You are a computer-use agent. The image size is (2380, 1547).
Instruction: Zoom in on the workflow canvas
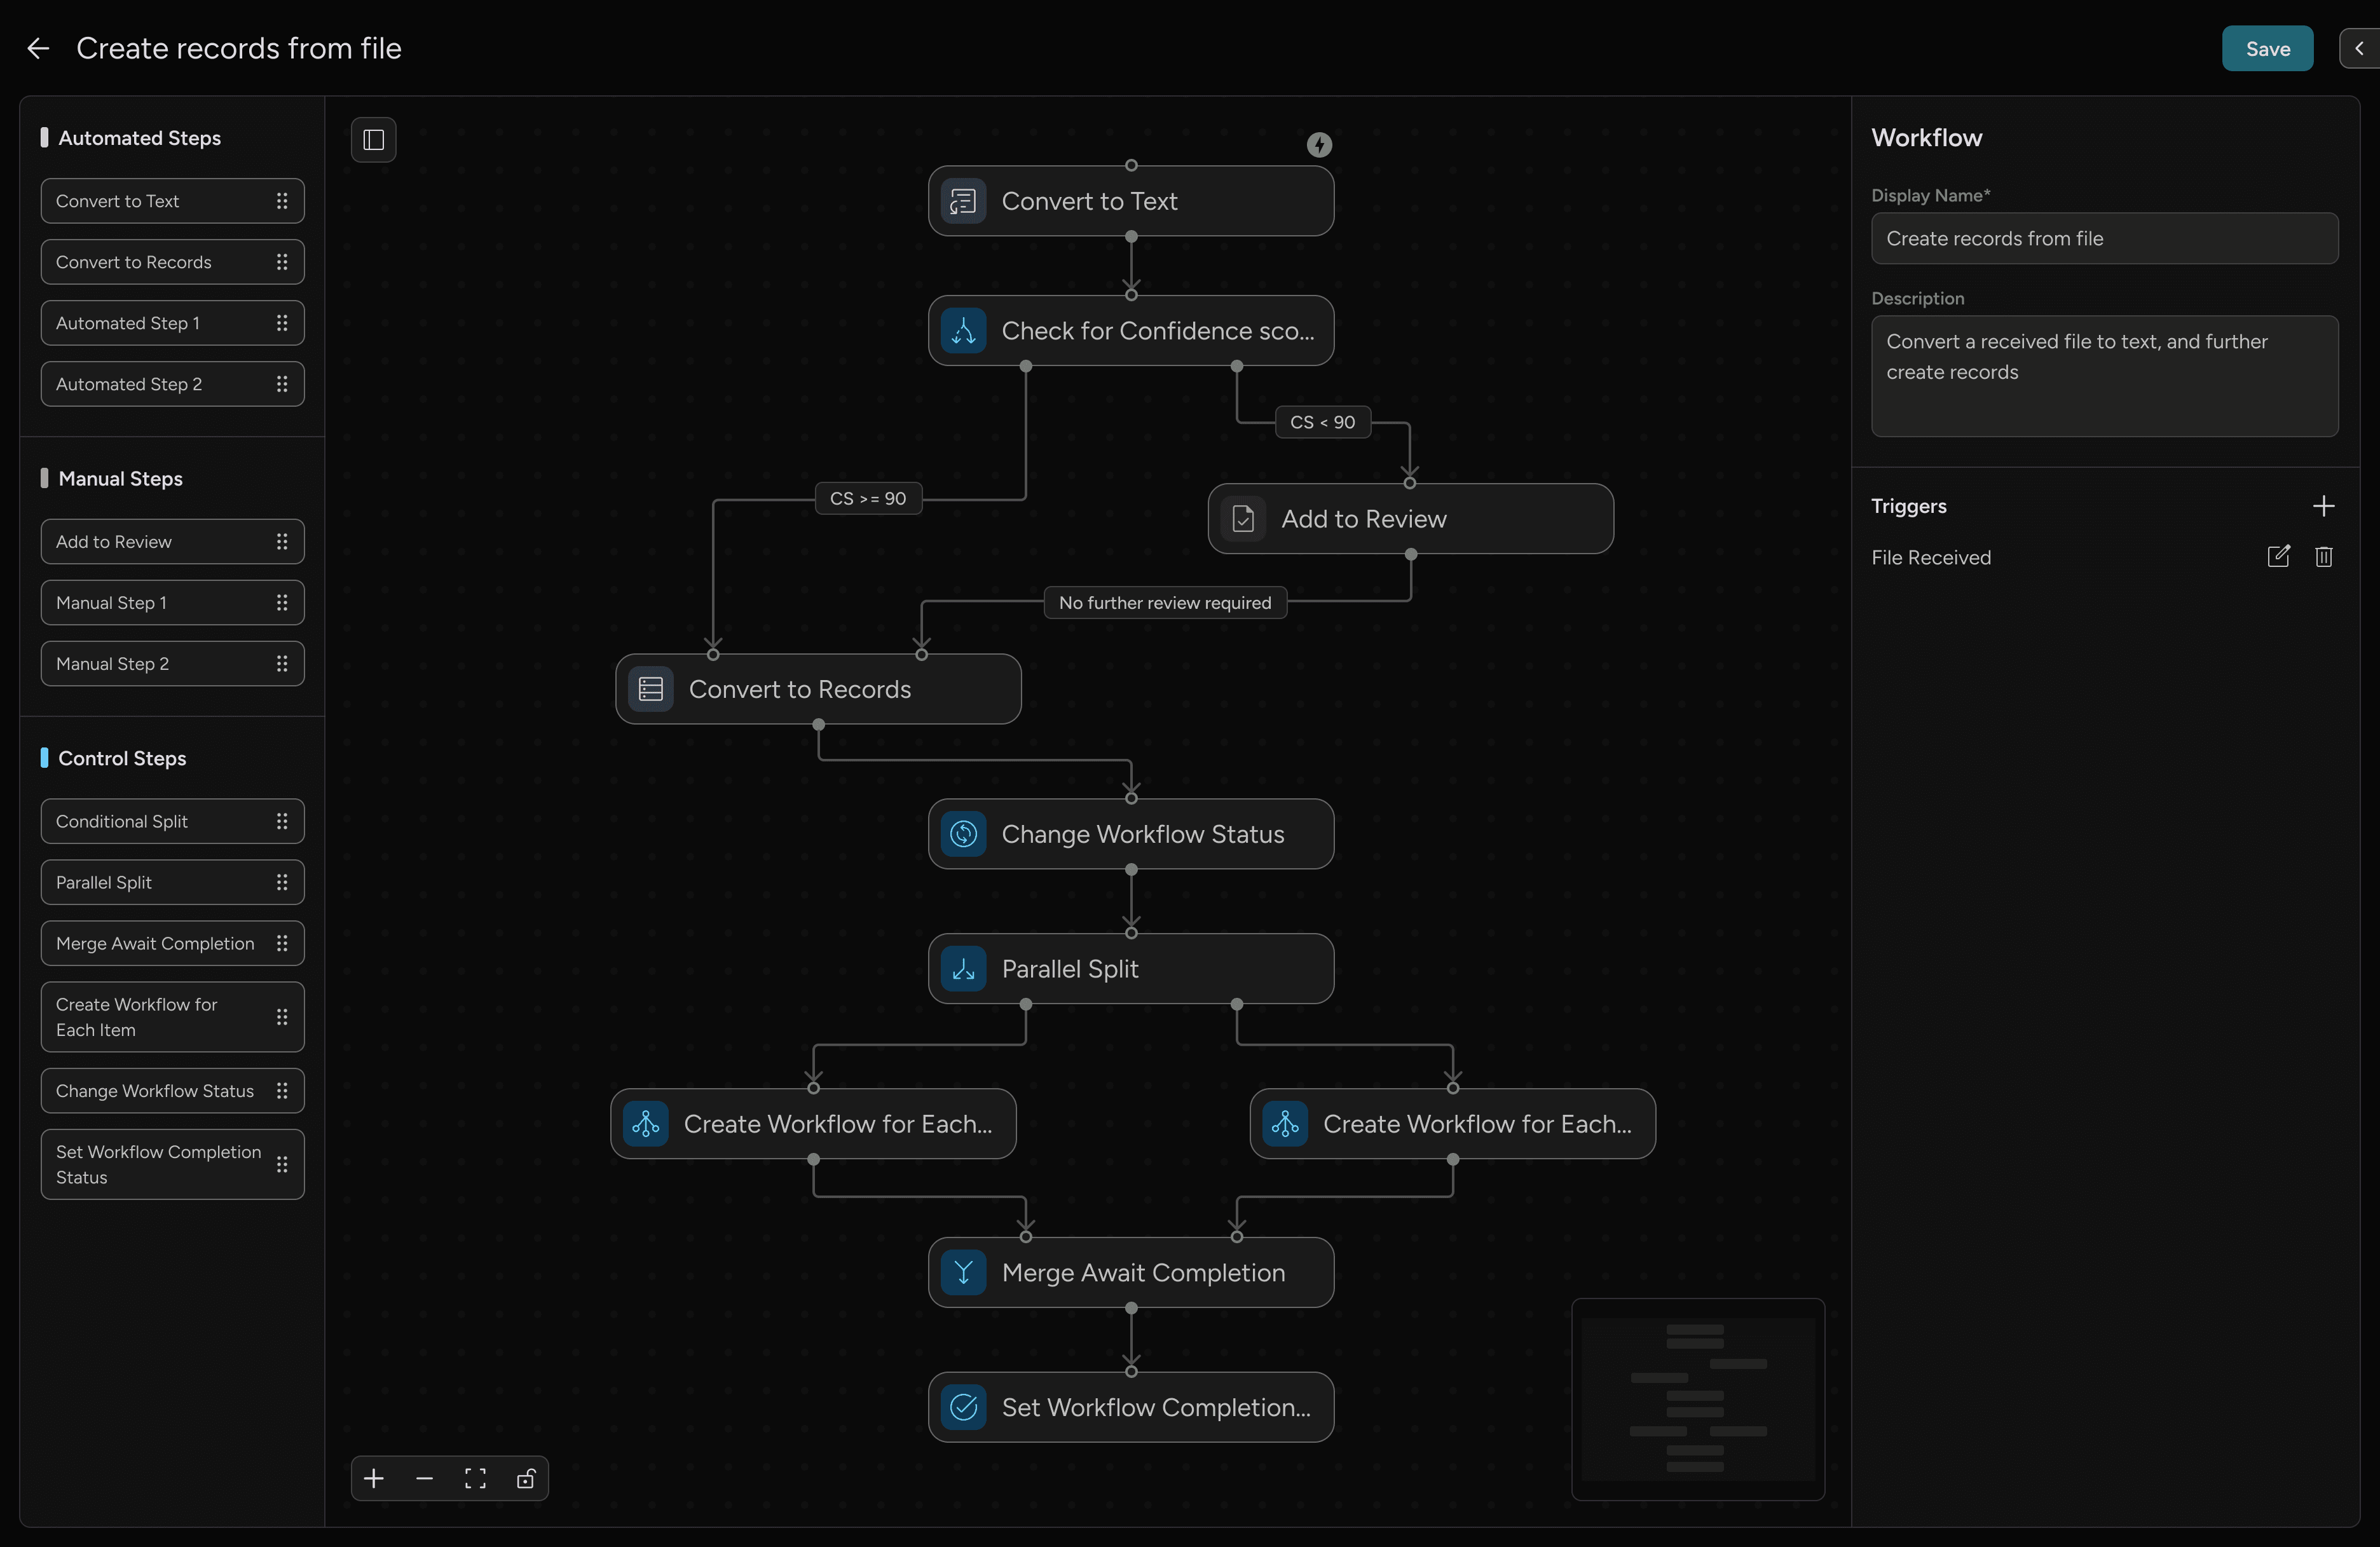click(x=374, y=1479)
